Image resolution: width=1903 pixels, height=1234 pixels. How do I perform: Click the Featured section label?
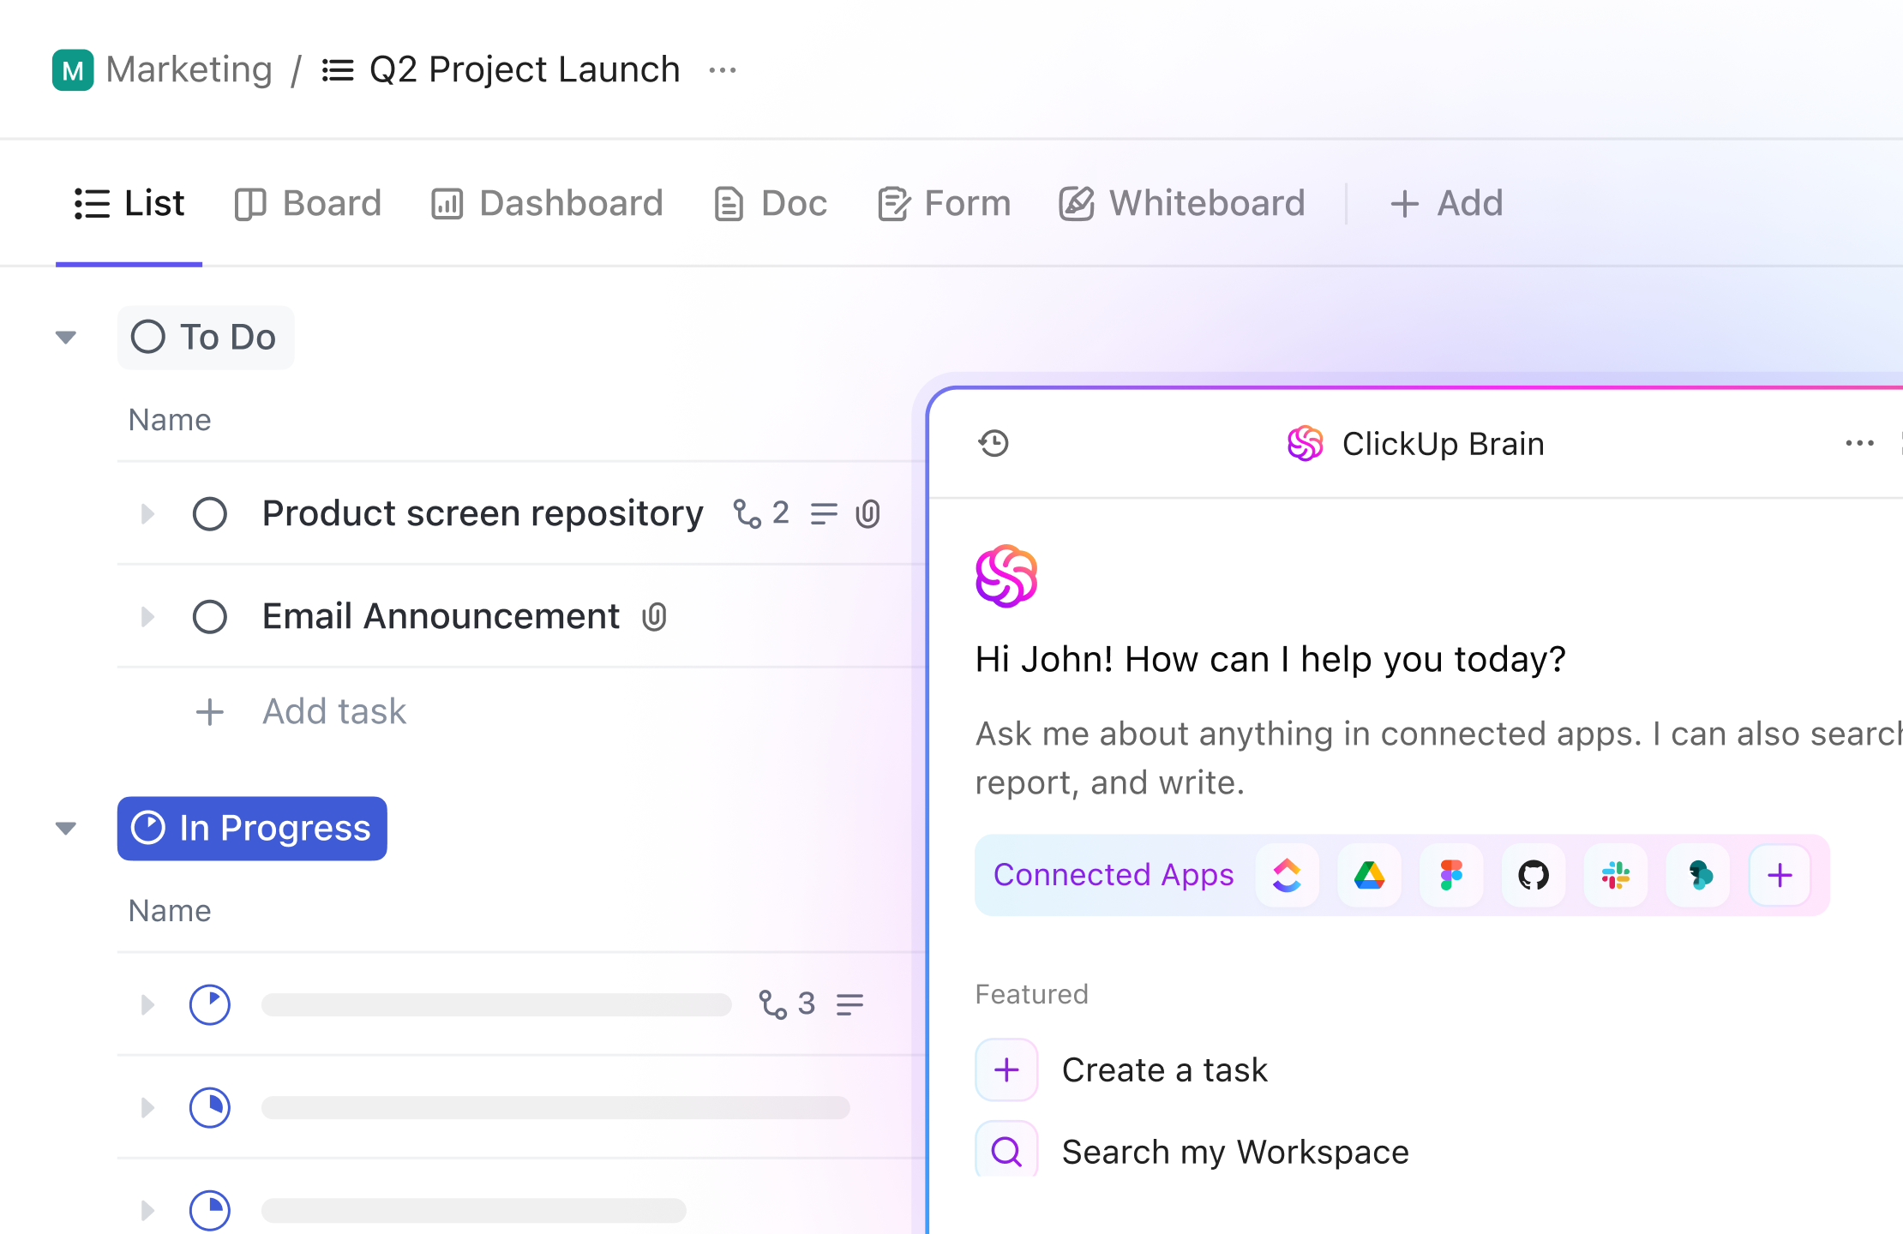point(1032,994)
